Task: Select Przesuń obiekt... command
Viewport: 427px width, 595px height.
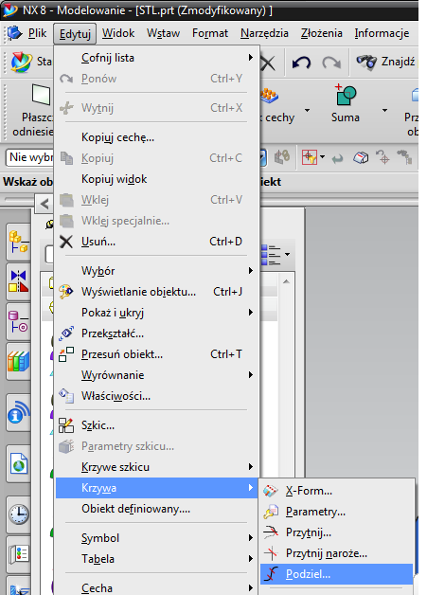Action: tap(157, 354)
